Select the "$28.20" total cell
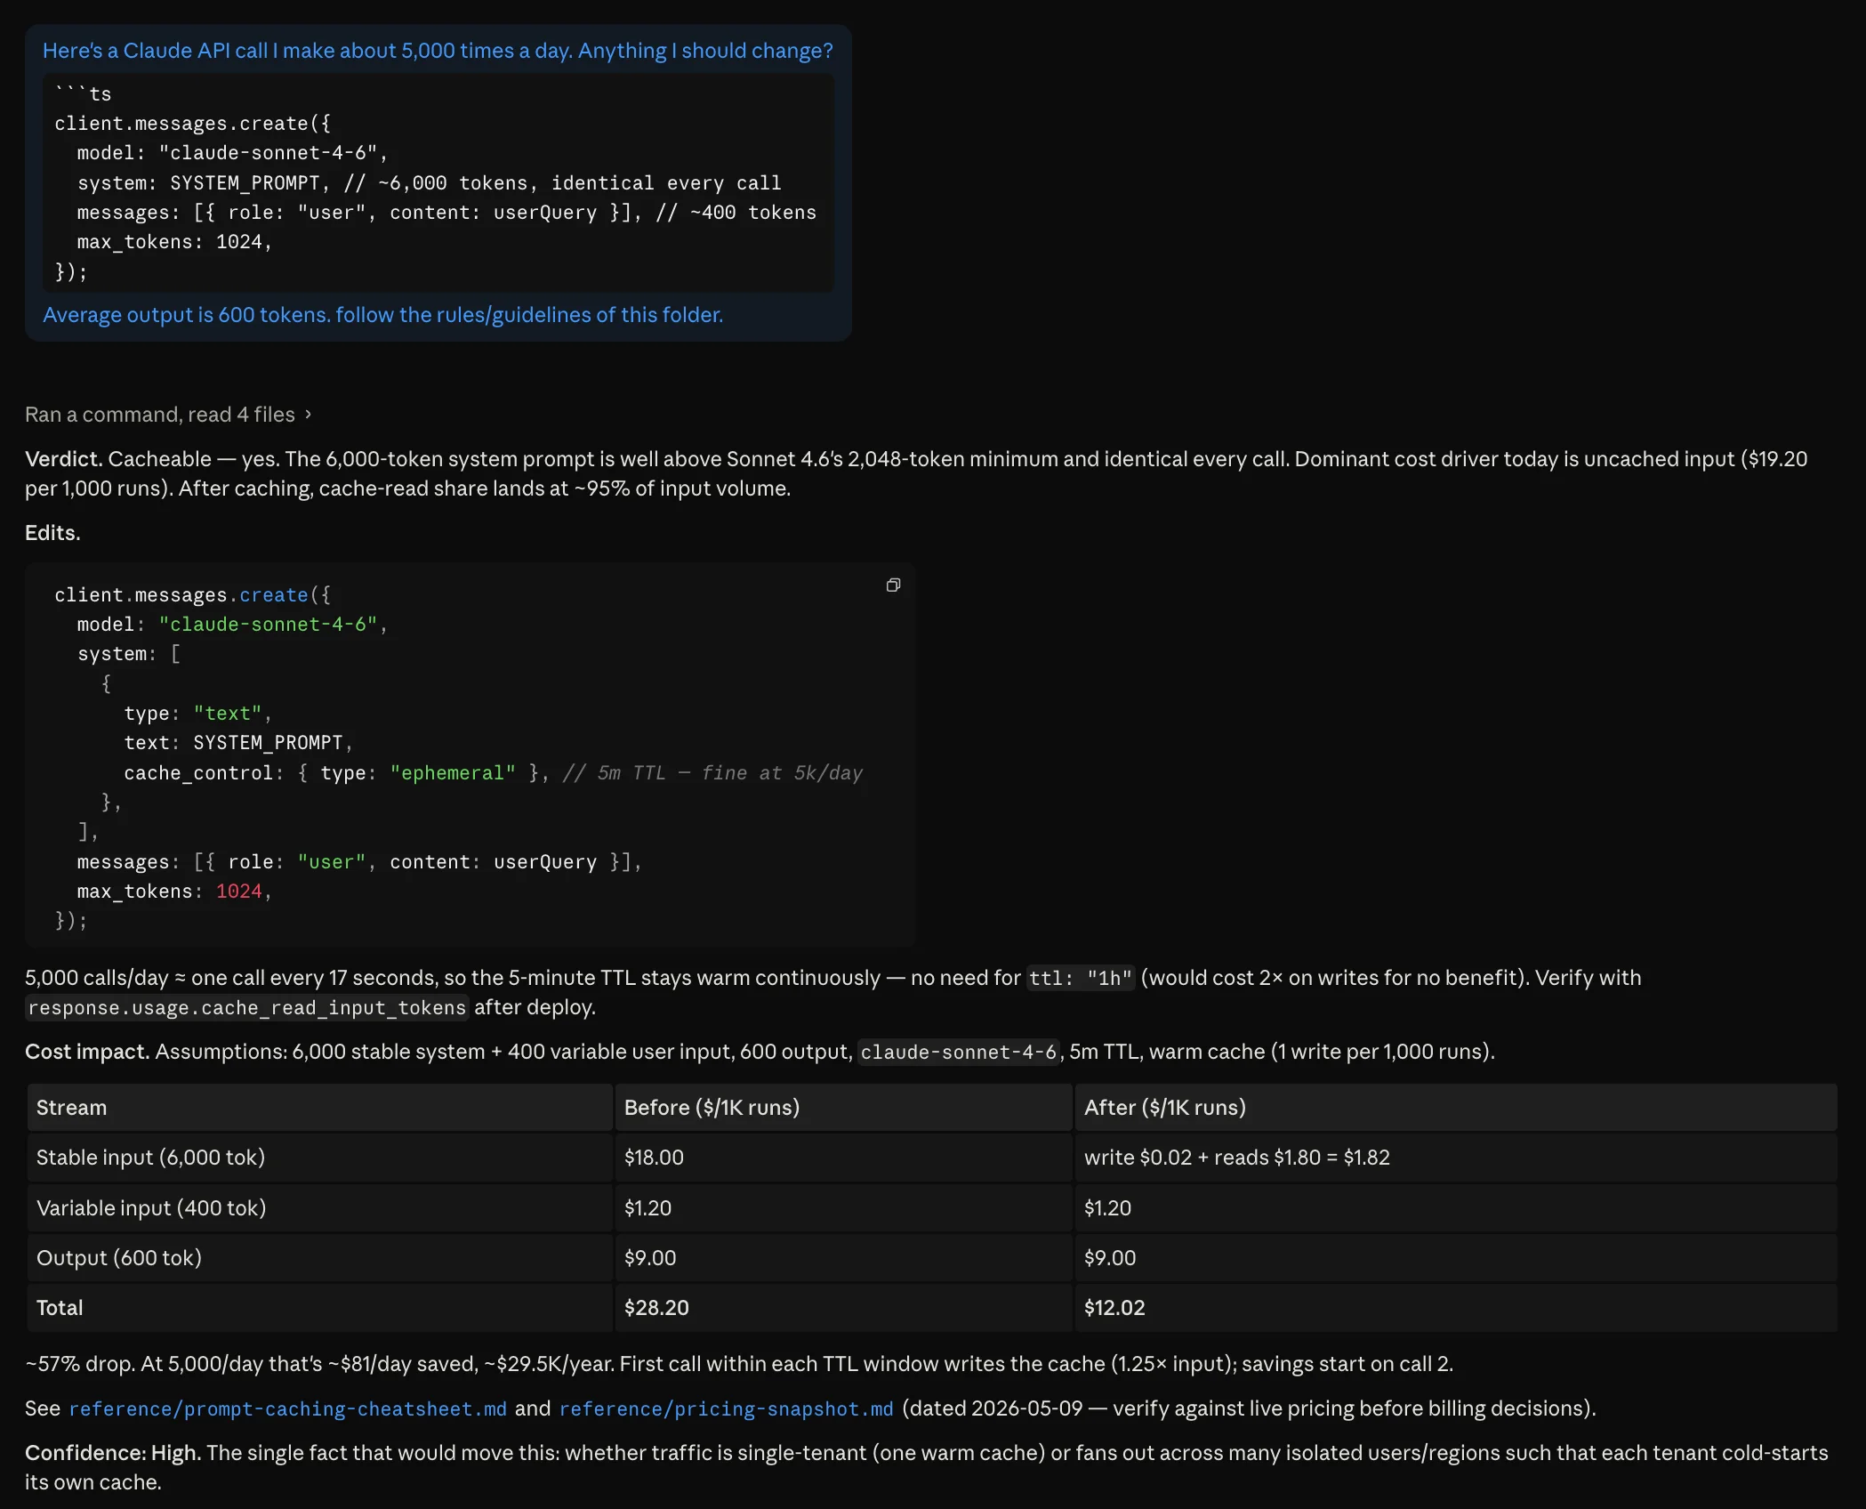The height and width of the screenshot is (1509, 1866). [843, 1308]
